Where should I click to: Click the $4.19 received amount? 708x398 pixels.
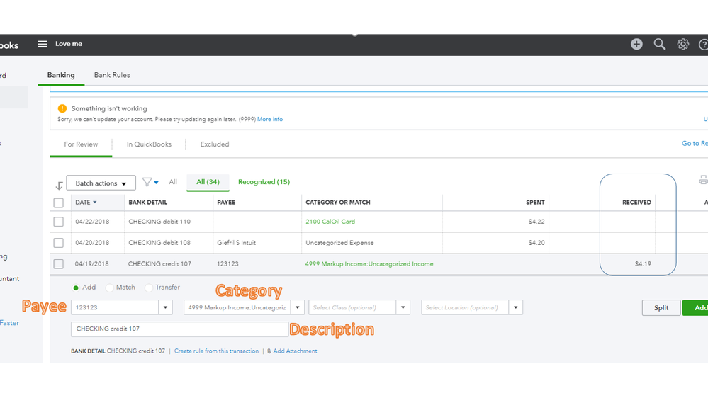tap(643, 264)
